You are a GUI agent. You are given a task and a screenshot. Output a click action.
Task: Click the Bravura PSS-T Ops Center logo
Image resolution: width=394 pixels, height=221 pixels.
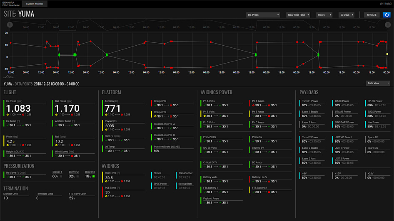[9, 4]
